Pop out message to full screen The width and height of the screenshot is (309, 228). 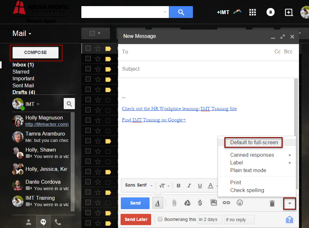click(x=283, y=37)
